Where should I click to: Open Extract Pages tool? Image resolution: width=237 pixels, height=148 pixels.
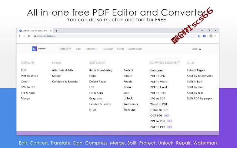pos(196,70)
